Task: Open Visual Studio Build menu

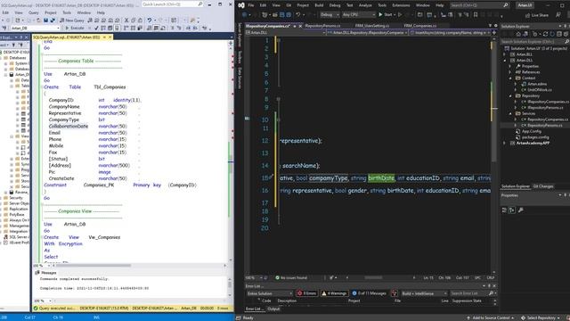Action: [x=319, y=5]
